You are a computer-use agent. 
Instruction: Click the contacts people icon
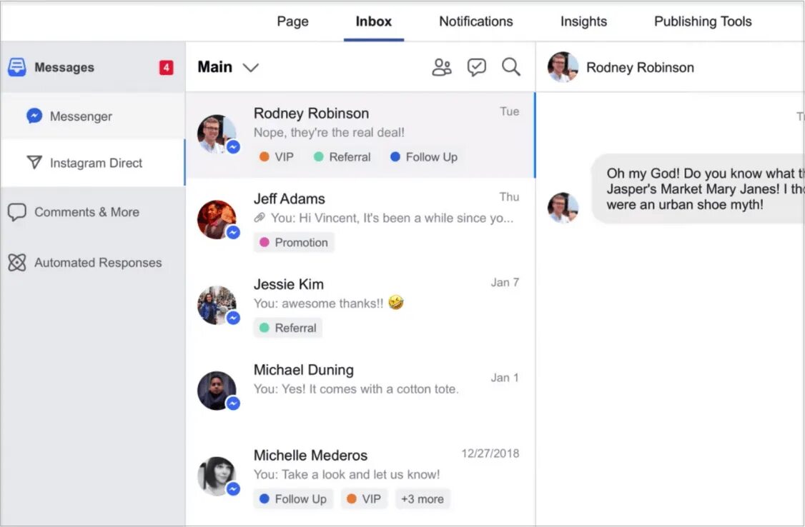[x=442, y=67]
